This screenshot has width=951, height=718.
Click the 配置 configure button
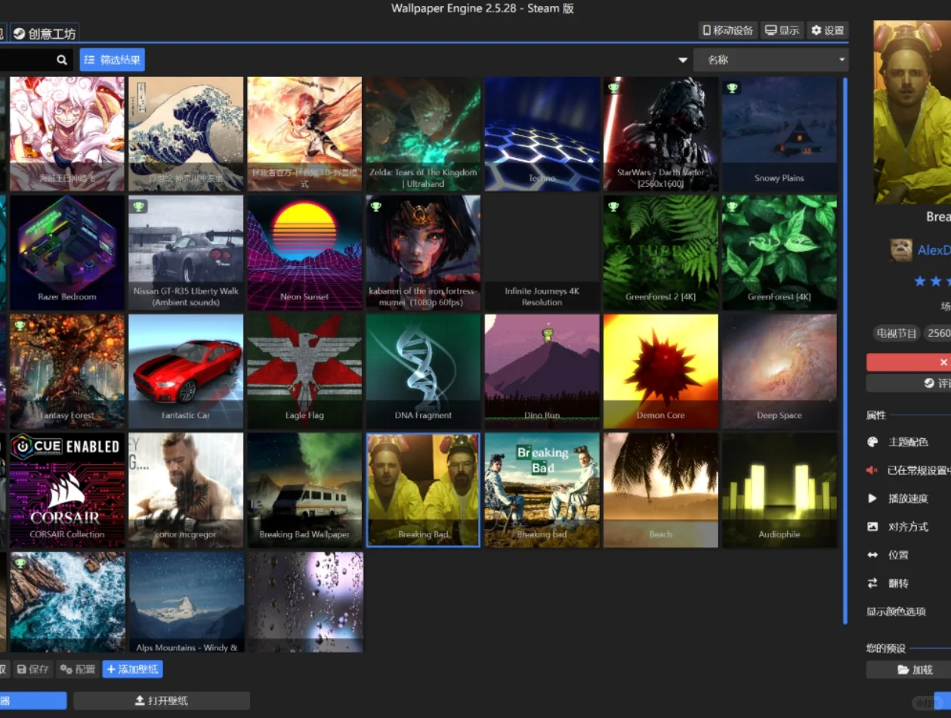(78, 670)
